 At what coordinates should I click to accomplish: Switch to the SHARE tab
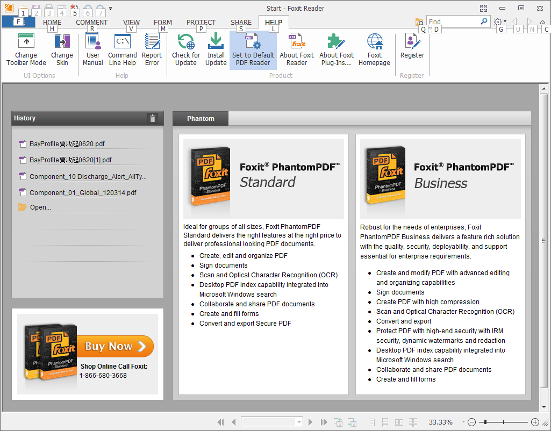point(241,22)
